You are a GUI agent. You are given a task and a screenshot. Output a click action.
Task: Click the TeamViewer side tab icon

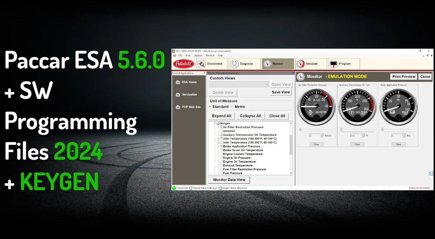(x=431, y=174)
